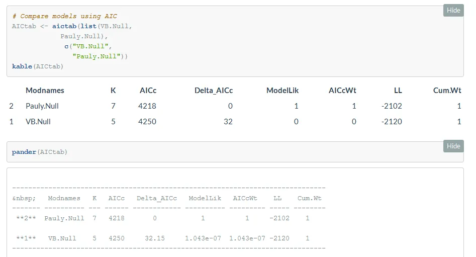Viewport: 476px width, 257px height.
Task: Click the K column header in the rendered table
Action: click(x=113, y=91)
